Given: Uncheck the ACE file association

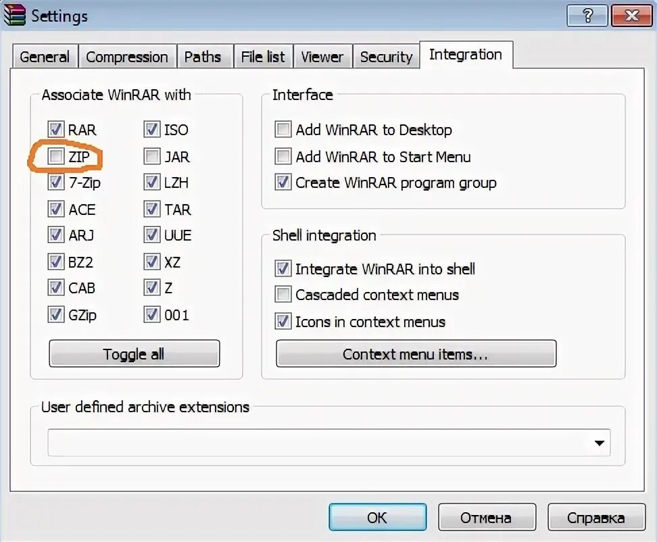Looking at the screenshot, I should [x=55, y=209].
